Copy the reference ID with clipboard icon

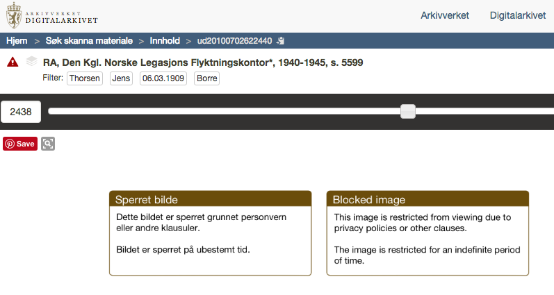tap(281, 41)
